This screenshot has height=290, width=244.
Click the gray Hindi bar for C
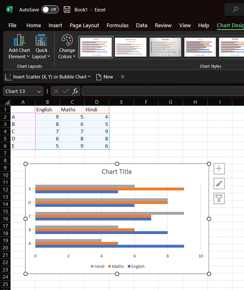click(109, 213)
